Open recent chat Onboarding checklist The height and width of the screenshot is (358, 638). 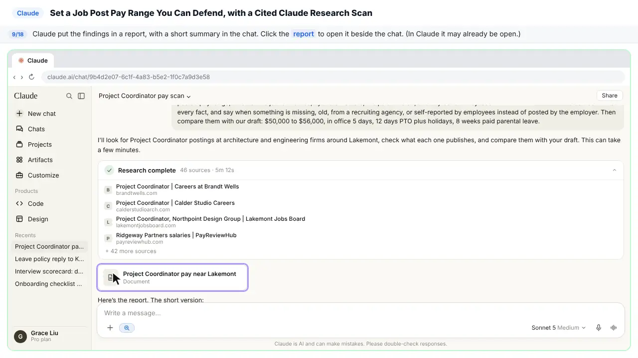49,284
